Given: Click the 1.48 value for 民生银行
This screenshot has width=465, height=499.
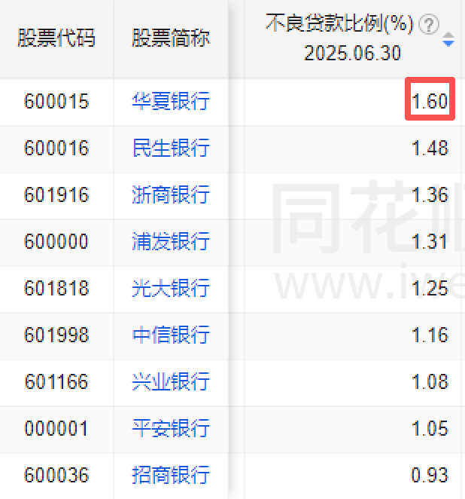Looking at the screenshot, I should (430, 148).
